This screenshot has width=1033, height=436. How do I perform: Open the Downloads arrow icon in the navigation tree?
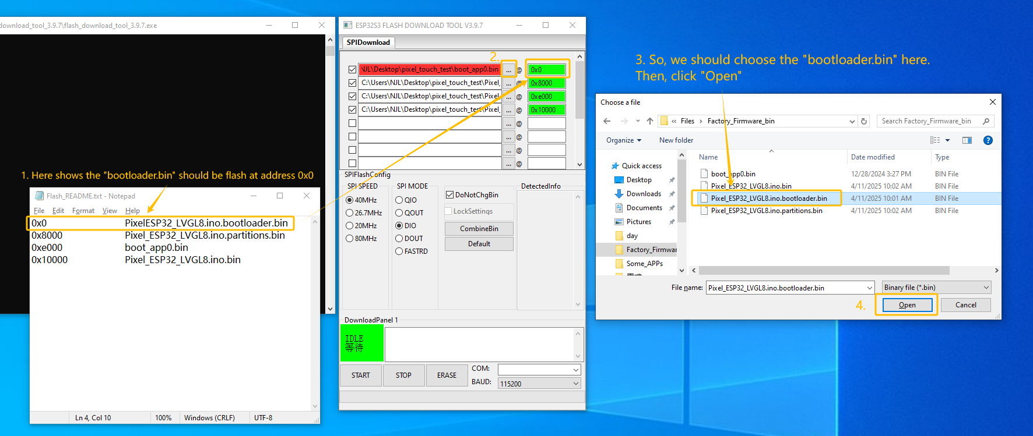coord(619,194)
